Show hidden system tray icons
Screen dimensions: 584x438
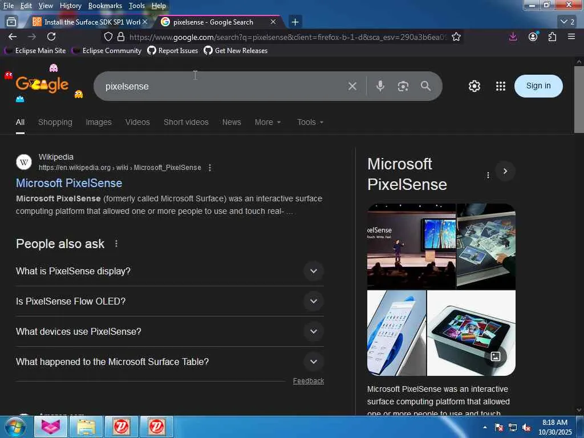click(485, 427)
